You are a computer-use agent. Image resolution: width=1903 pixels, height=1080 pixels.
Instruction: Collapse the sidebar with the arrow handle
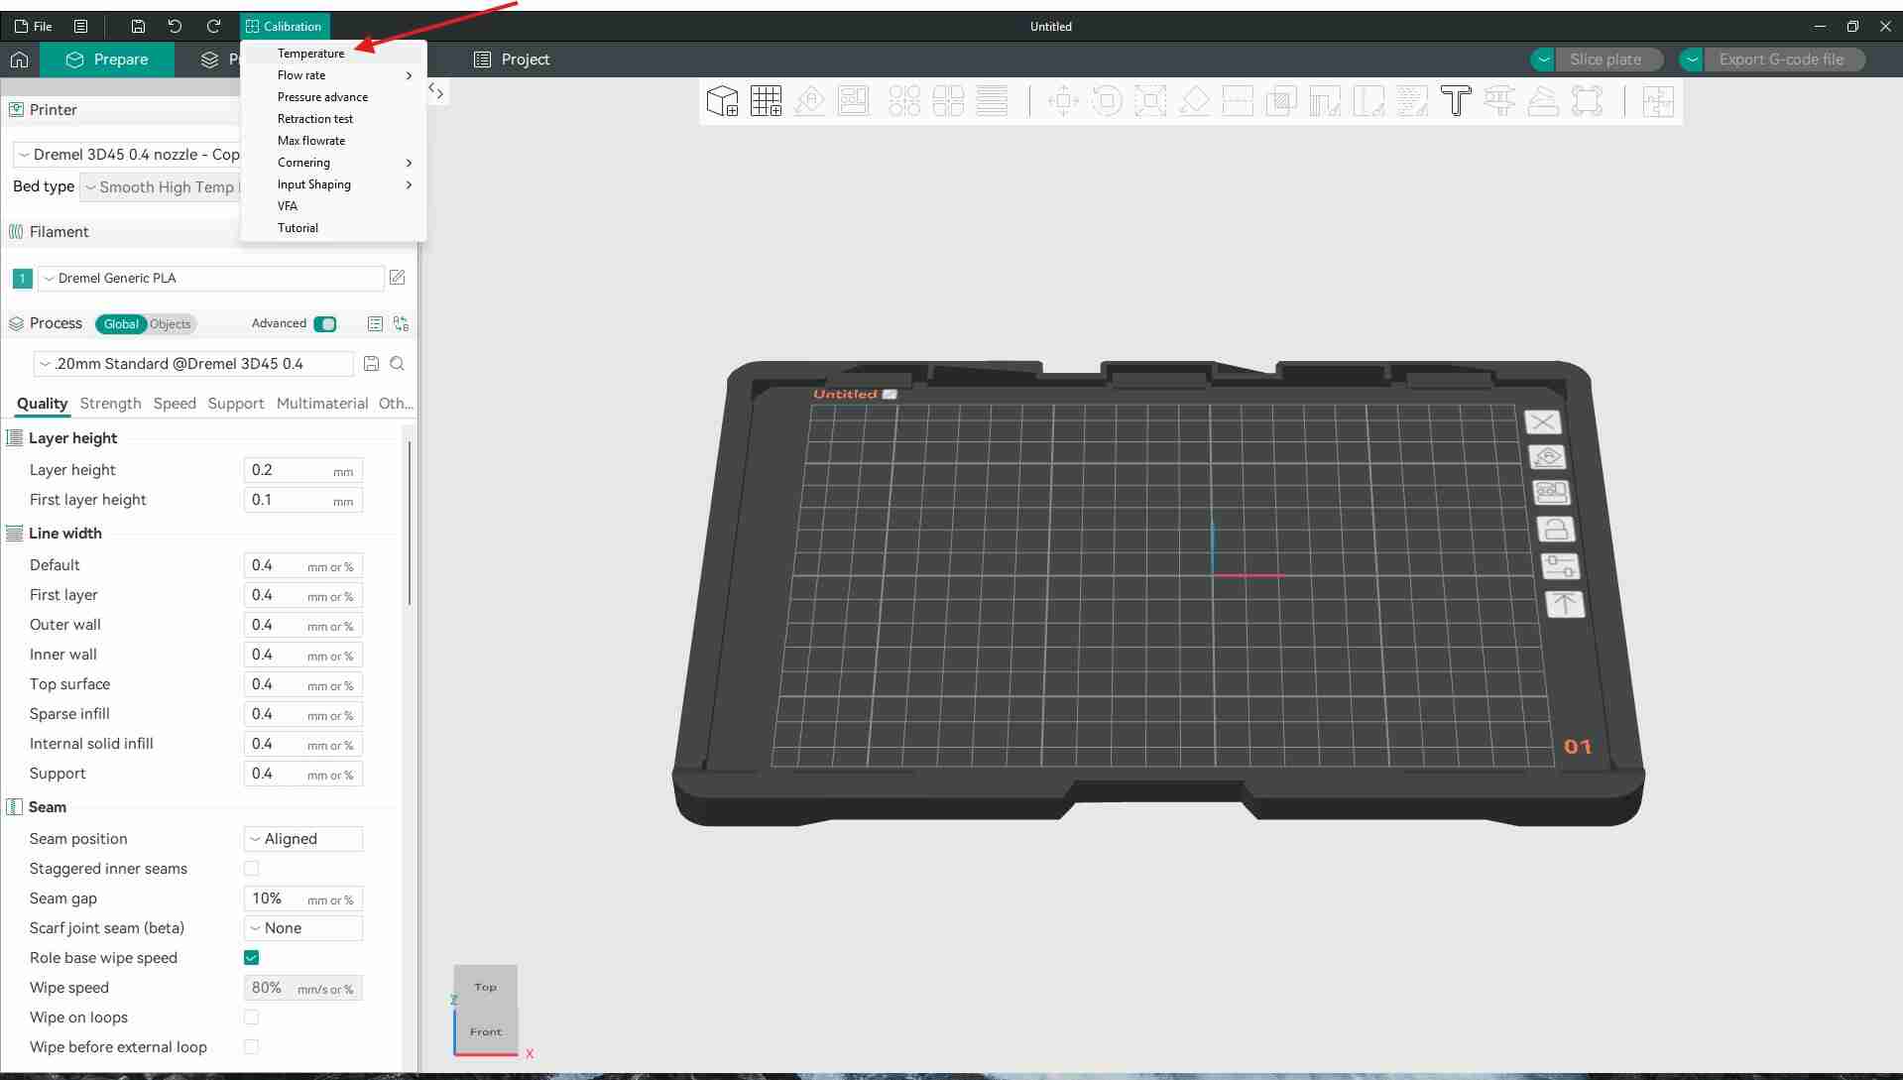(435, 92)
